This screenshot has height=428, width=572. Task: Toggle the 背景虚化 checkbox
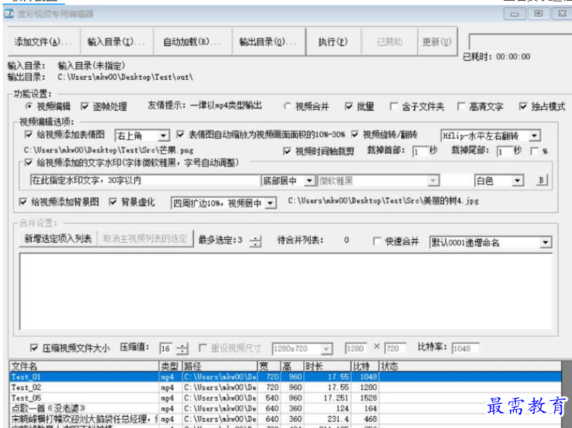click(x=113, y=202)
